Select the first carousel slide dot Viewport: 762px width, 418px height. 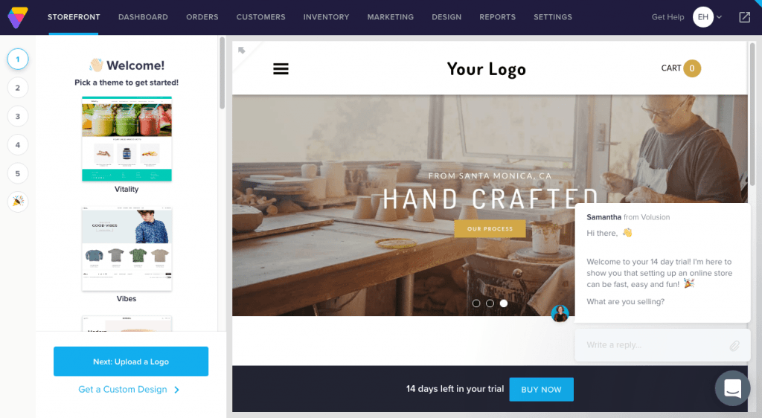coord(476,303)
